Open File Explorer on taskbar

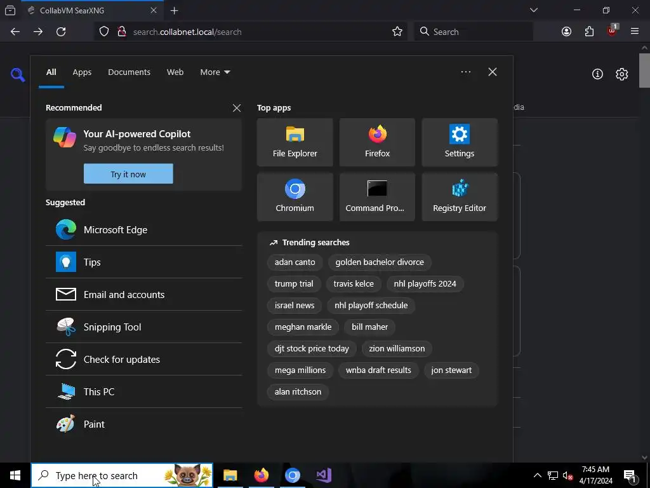pos(230,475)
